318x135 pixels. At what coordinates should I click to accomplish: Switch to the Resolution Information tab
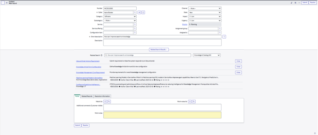102,96
